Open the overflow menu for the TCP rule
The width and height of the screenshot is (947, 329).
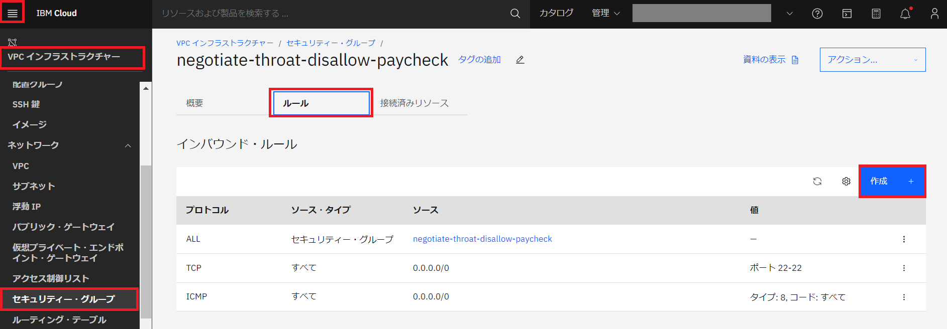[904, 268]
